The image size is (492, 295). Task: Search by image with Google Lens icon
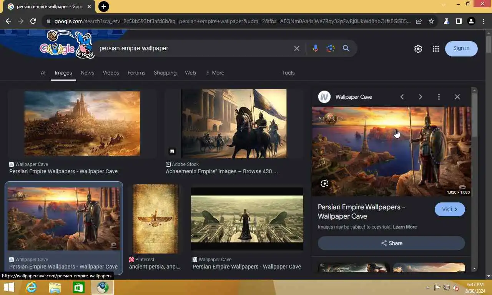tap(331, 48)
